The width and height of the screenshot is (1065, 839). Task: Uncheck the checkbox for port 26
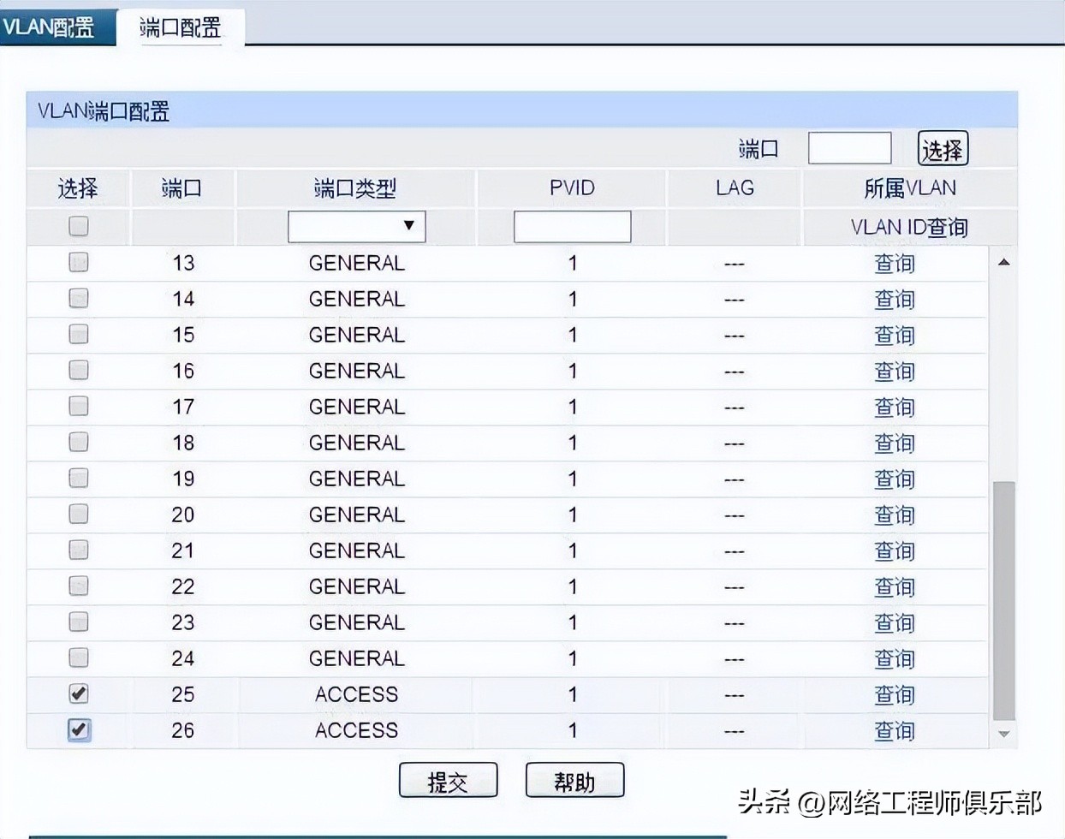coord(78,730)
